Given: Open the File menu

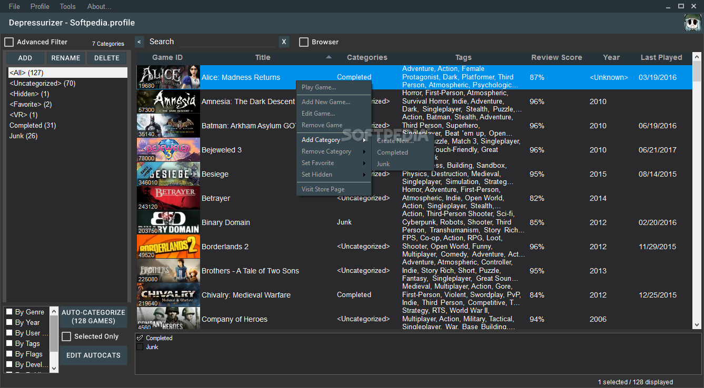Looking at the screenshot, I should [x=14, y=6].
